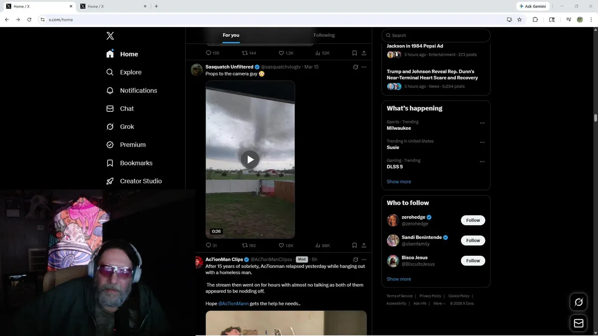Click the page vertical scrollbar thumb
Screen dimensions: 598x336
click(x=595, y=118)
